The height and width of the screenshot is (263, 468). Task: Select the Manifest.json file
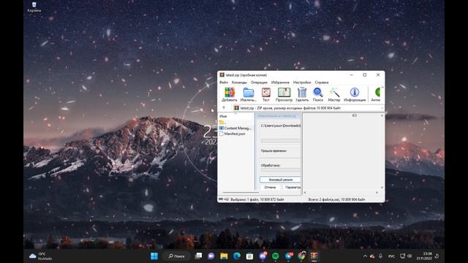click(x=233, y=134)
